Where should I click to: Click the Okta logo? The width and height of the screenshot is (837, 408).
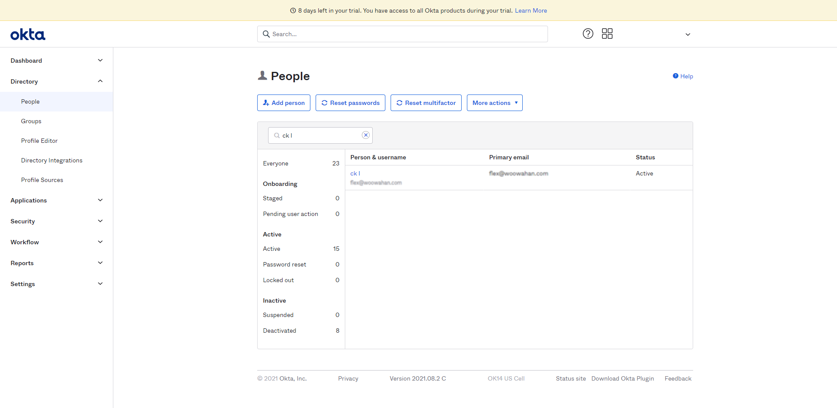click(28, 34)
